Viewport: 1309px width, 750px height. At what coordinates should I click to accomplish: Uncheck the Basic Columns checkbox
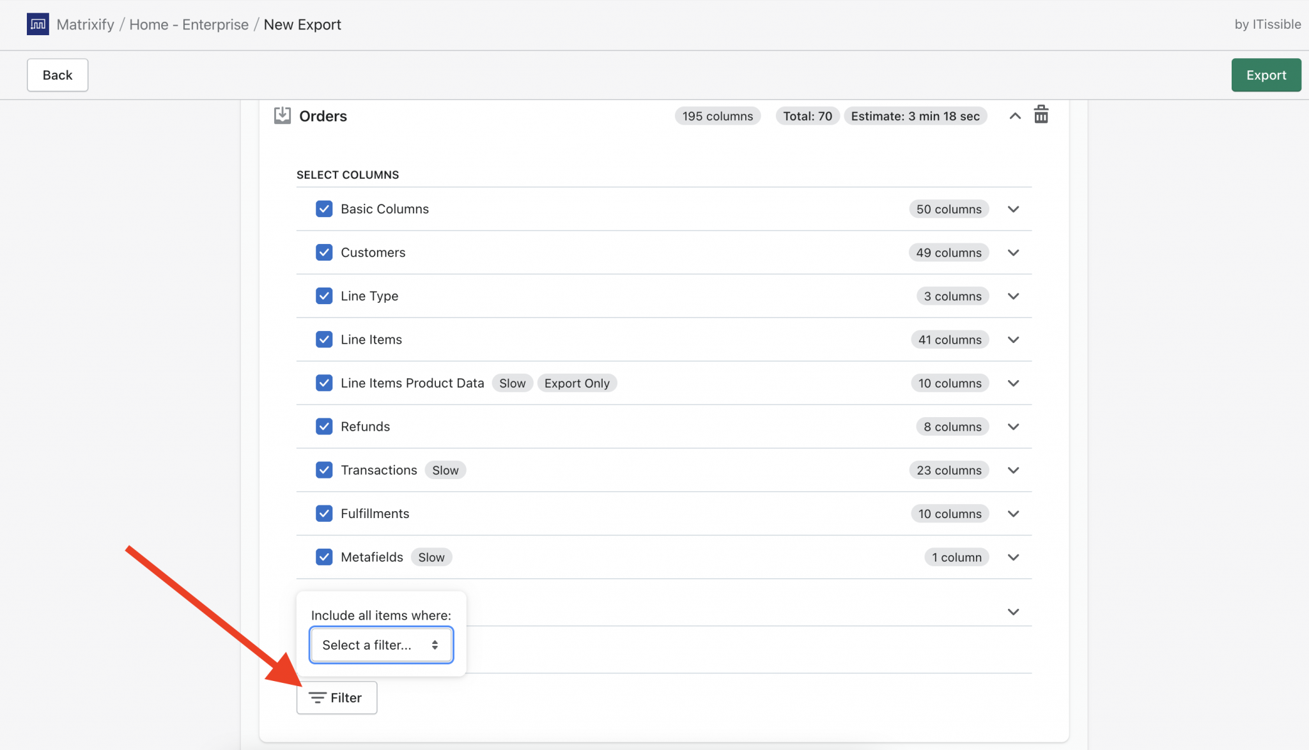(x=324, y=208)
